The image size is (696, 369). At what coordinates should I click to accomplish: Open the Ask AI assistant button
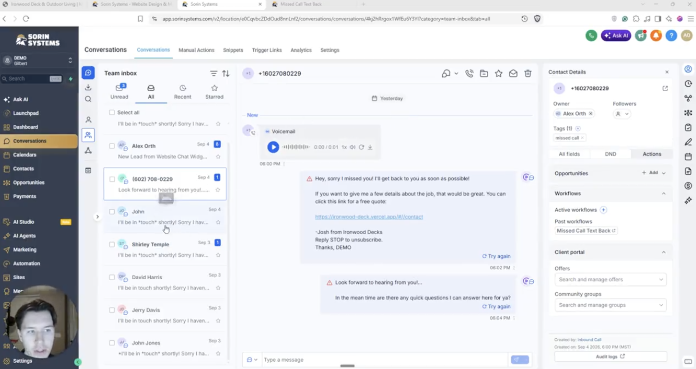616,36
